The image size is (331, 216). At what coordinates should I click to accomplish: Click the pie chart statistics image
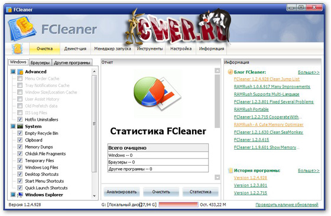157,94
